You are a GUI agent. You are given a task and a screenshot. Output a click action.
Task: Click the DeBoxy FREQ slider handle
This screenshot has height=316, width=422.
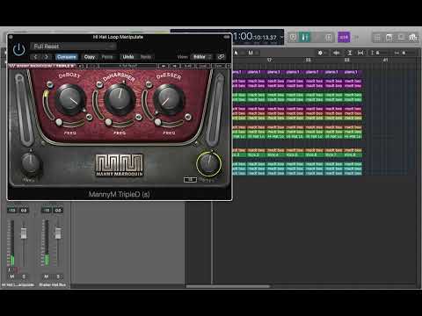coord(59,122)
